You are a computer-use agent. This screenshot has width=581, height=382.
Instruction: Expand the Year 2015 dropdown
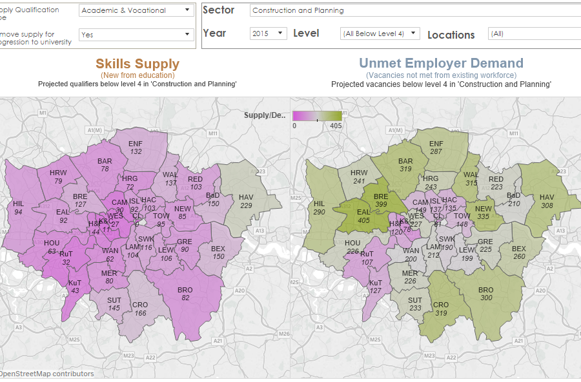268,33
